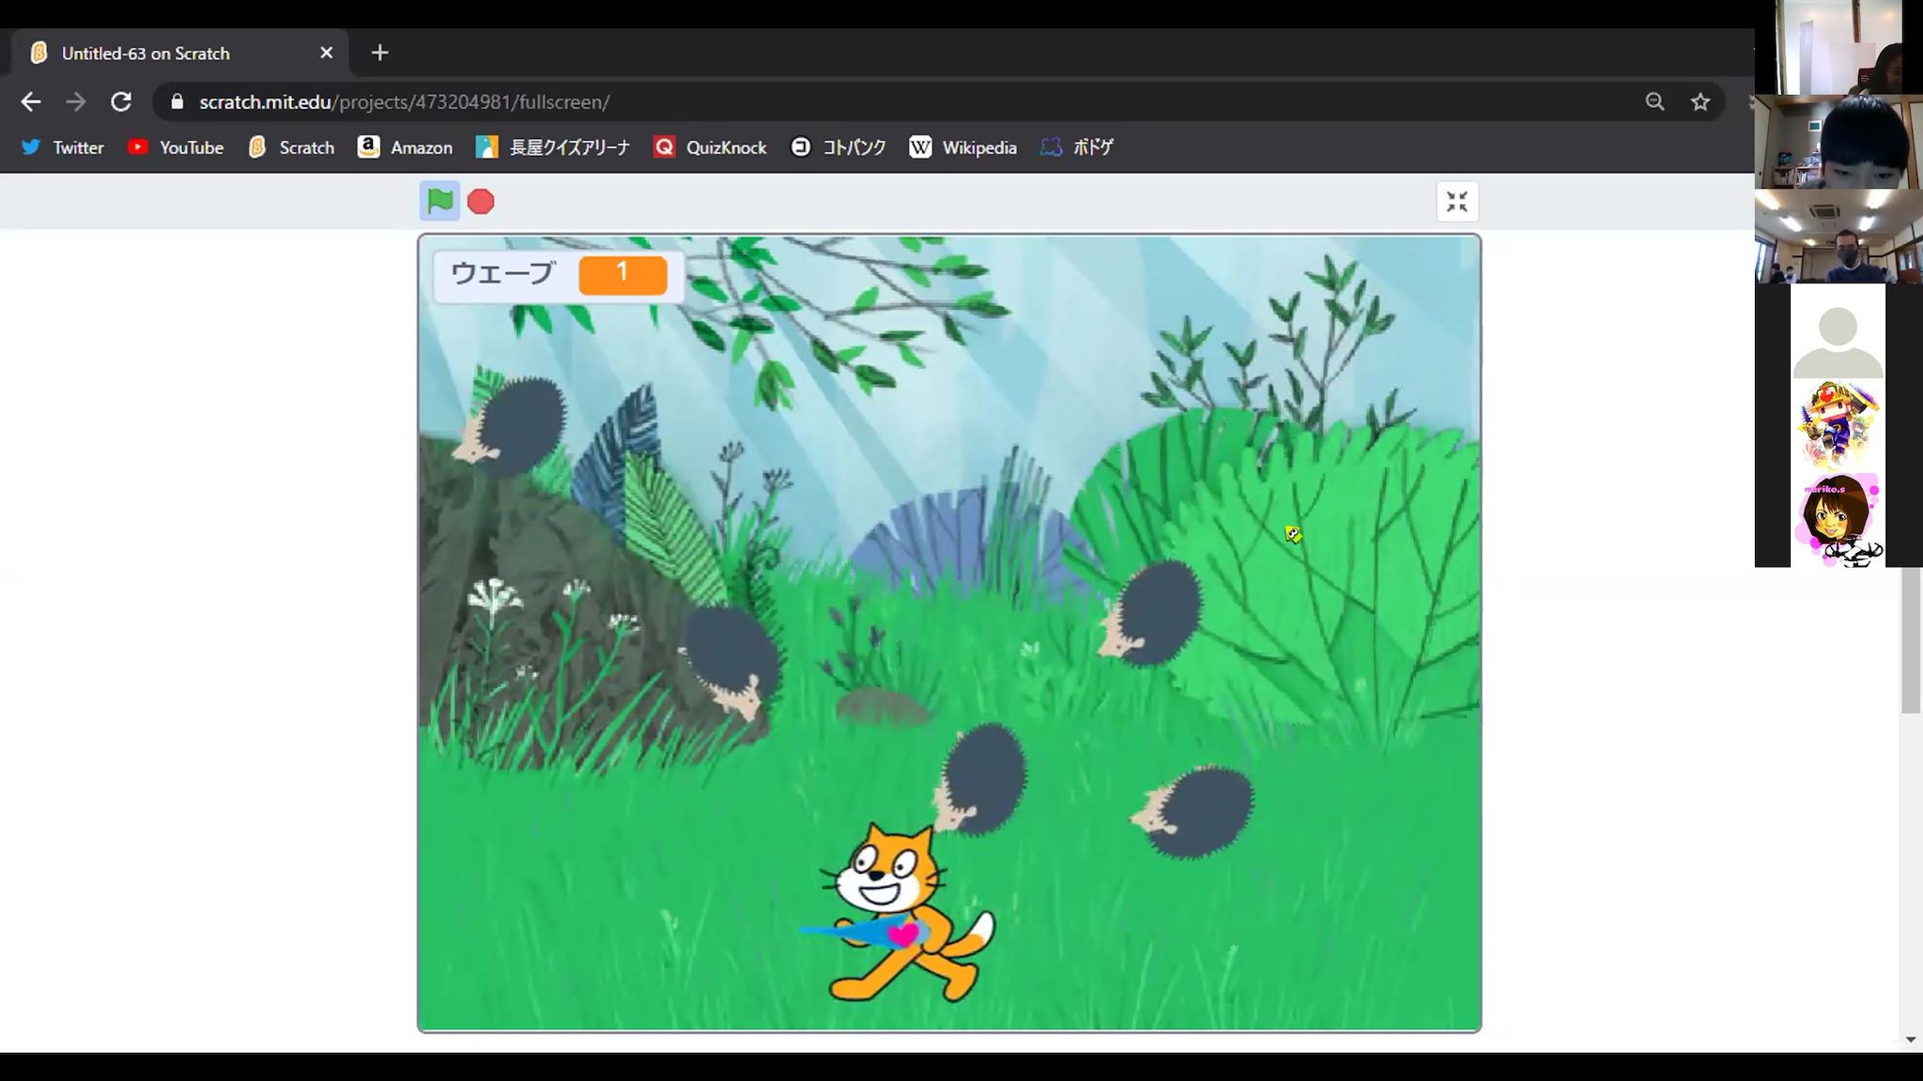
Task: Click the ウェーブ variable monitor
Action: [559, 276]
